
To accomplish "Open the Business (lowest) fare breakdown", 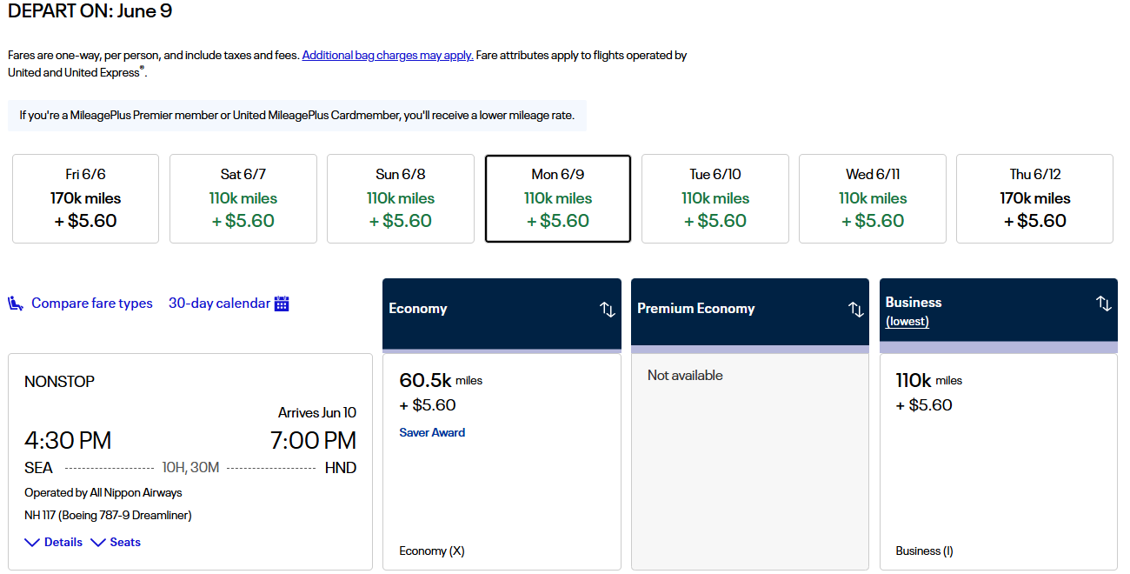I will tap(907, 321).
